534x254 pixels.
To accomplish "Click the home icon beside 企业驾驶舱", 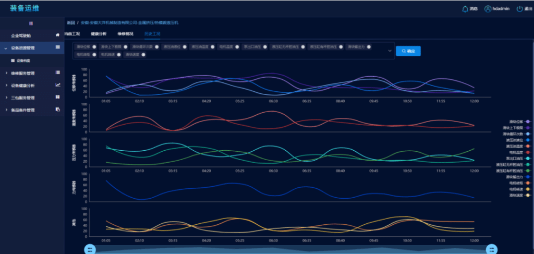I will point(58,35).
